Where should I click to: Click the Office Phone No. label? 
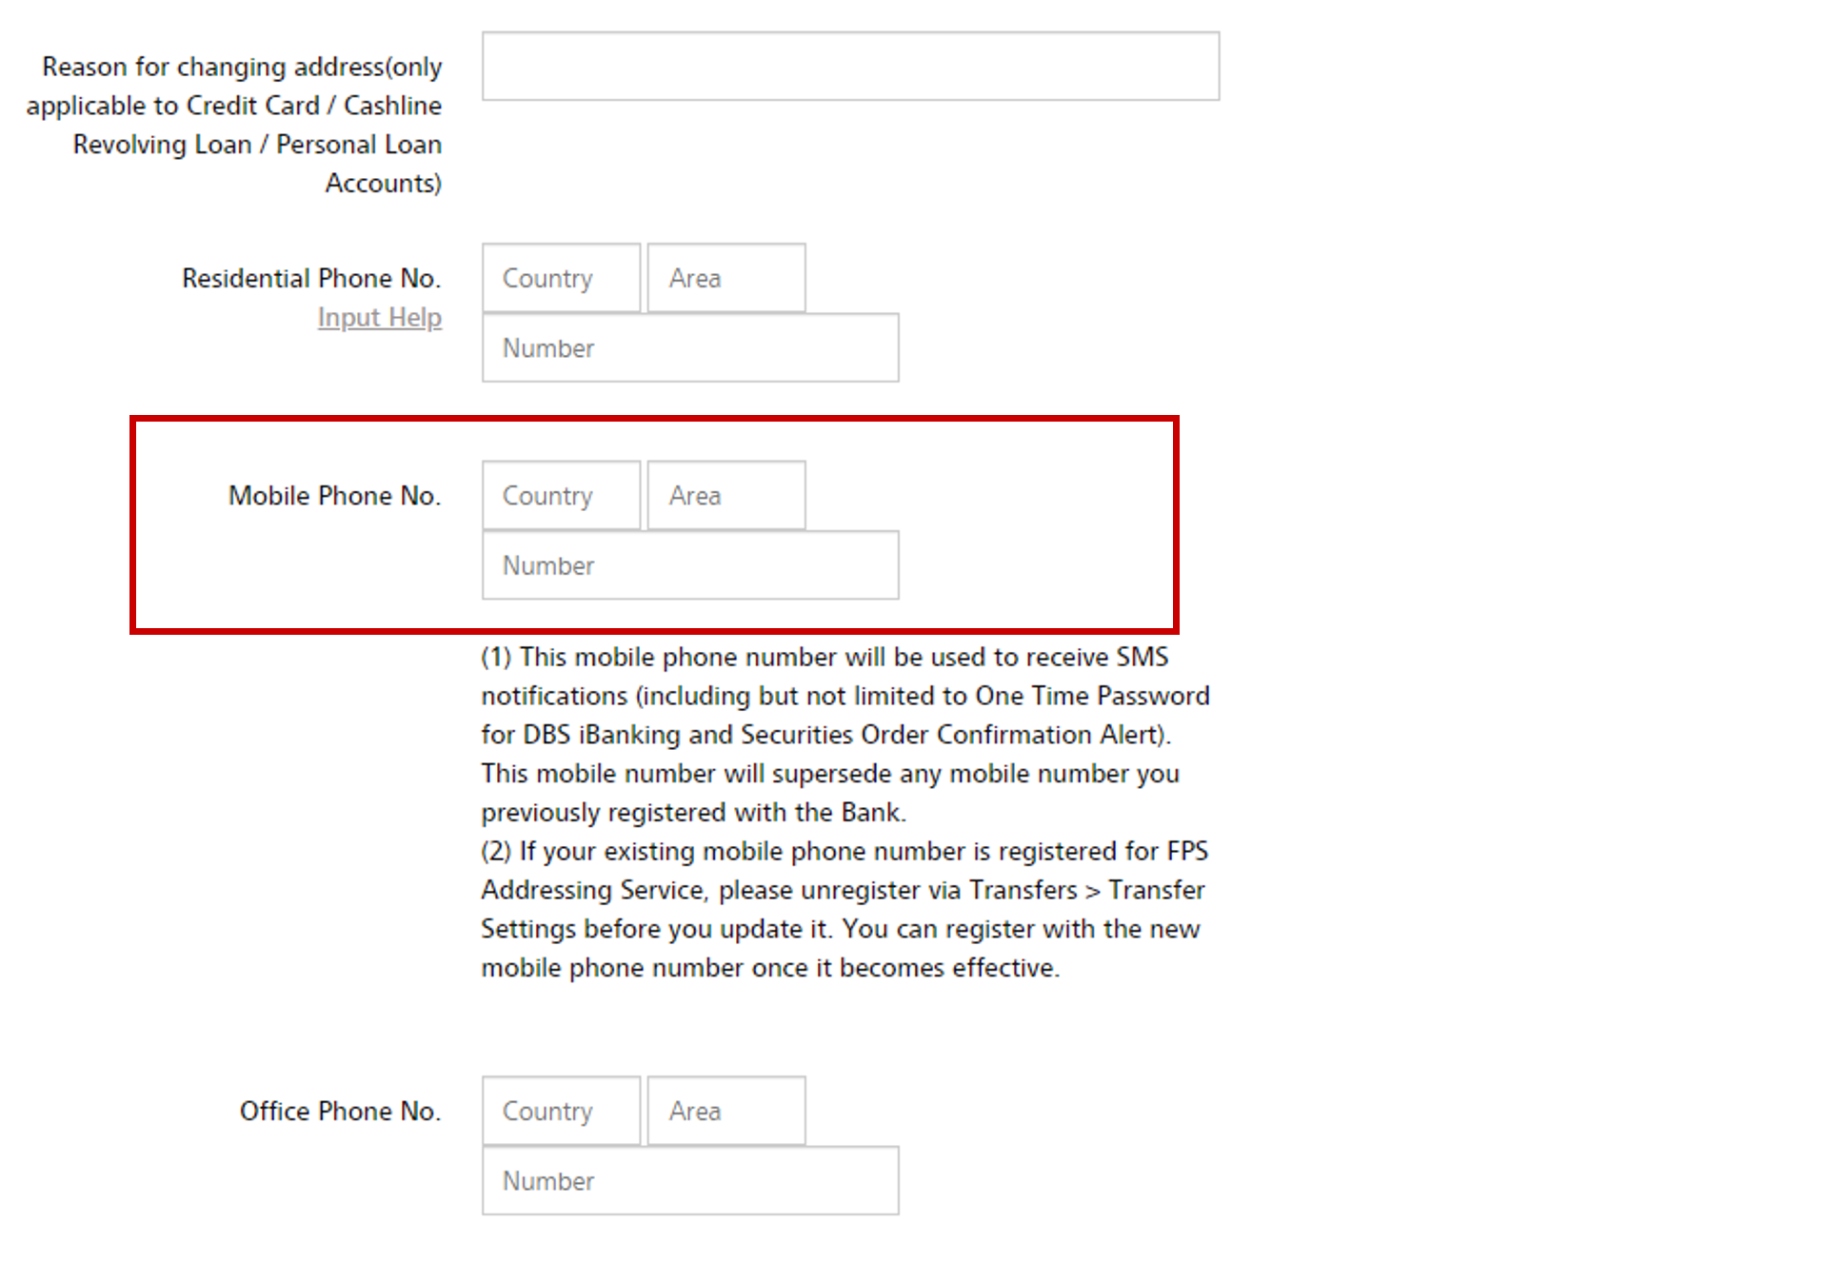pos(340,1111)
